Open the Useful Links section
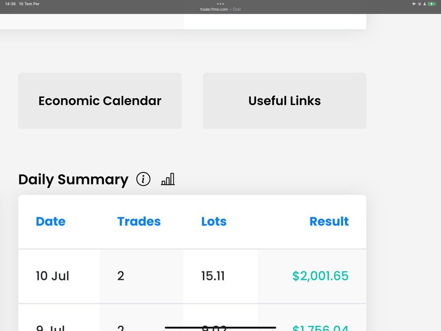 (x=285, y=101)
